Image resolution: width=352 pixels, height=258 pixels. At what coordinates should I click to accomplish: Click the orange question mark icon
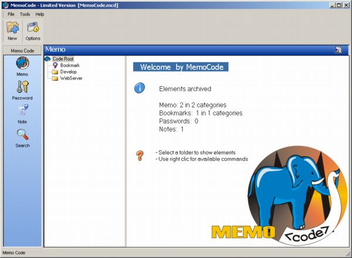tap(140, 156)
